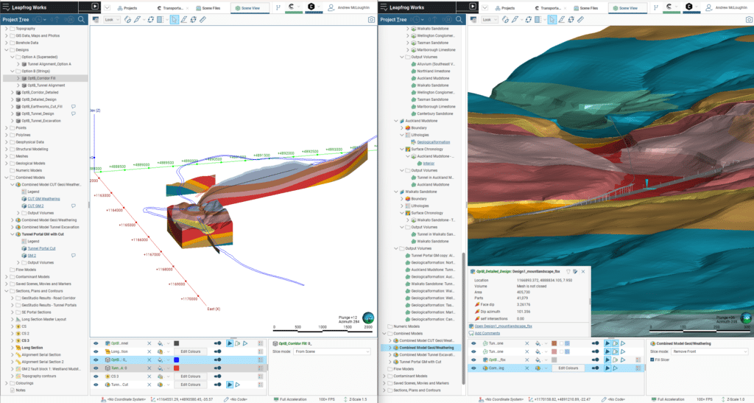The width and height of the screenshot is (754, 403).
Task: Open the Design1_mountlandscape_fbx link
Action: 502,325
